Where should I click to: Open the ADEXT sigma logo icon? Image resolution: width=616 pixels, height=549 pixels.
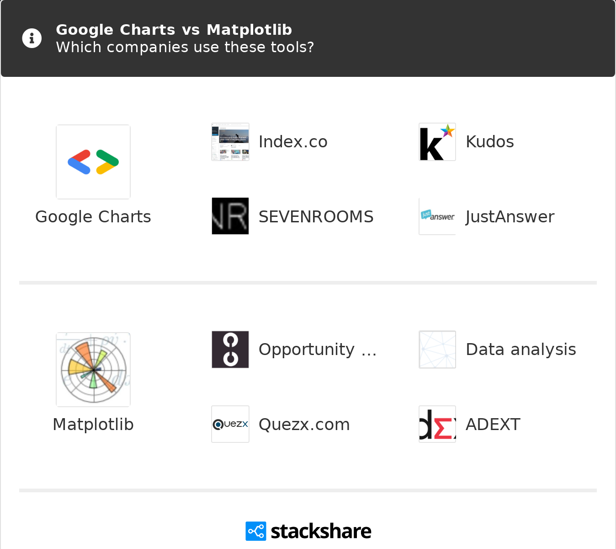coord(437,424)
